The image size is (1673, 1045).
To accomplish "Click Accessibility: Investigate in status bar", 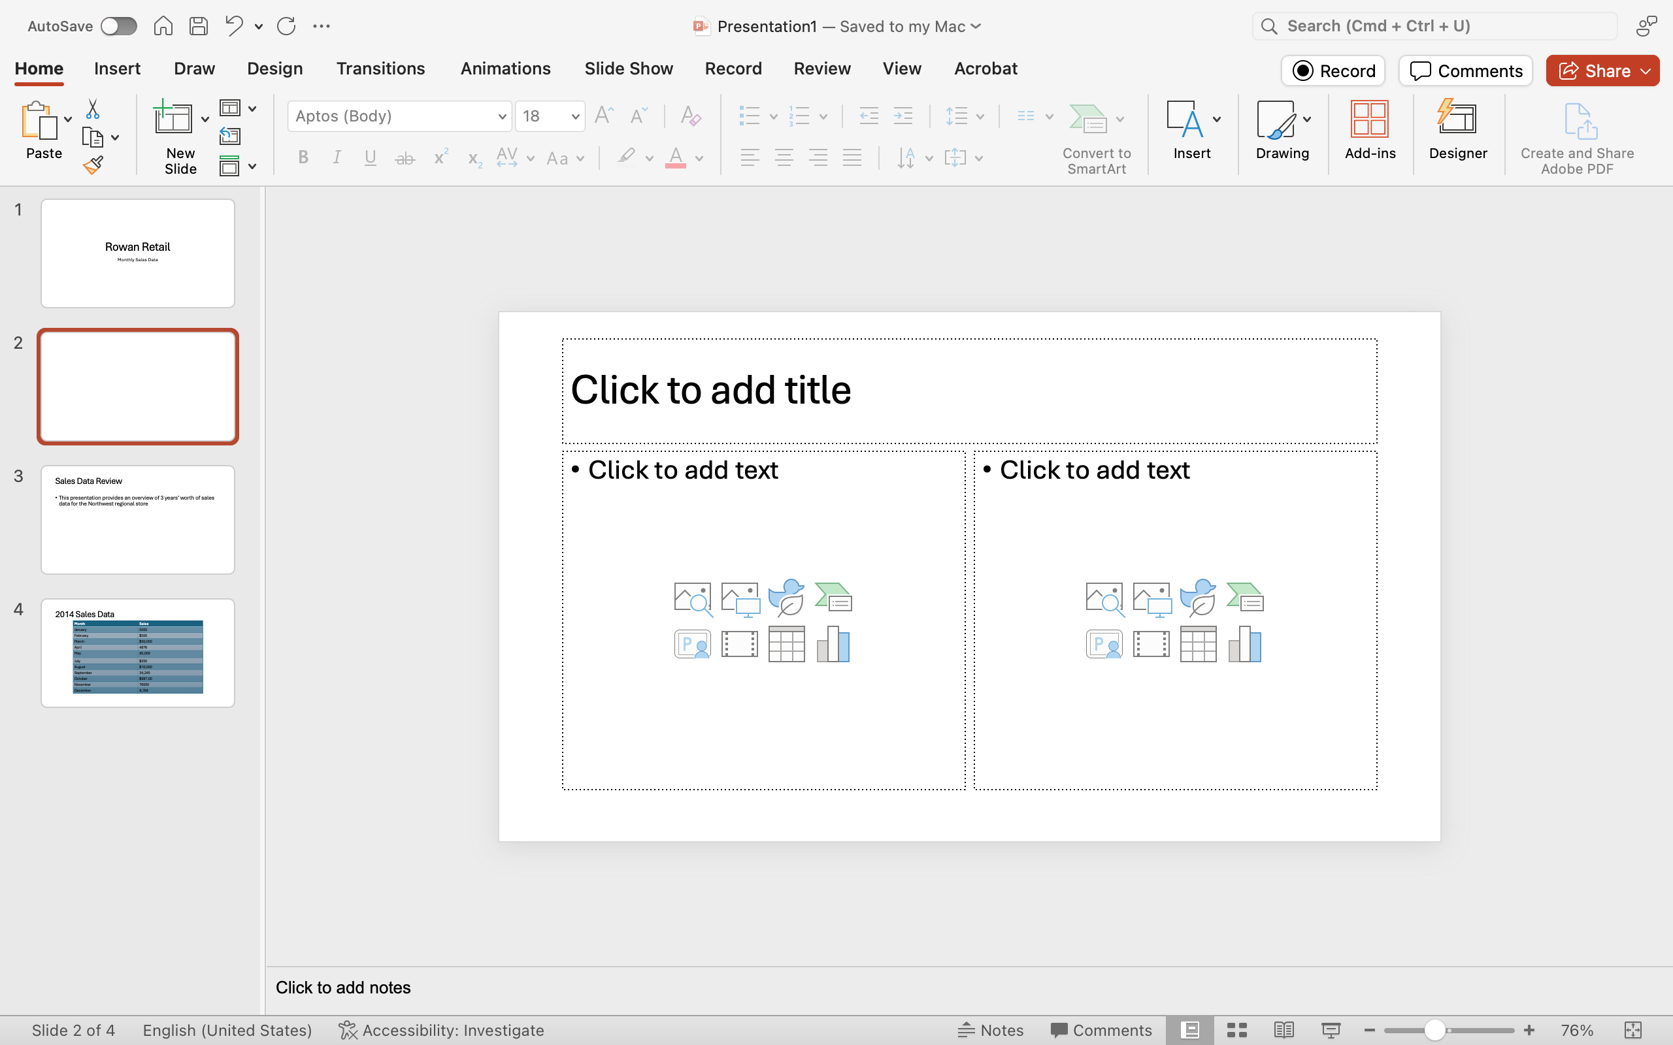I will 441,1030.
